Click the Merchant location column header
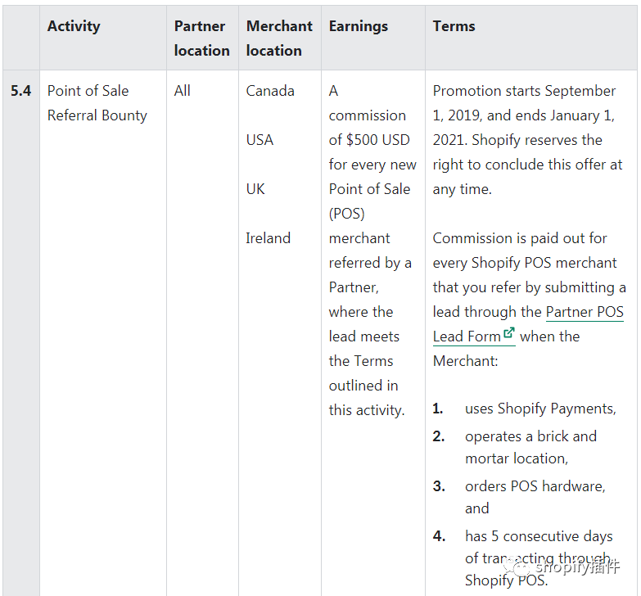The image size is (641, 596). (x=278, y=38)
